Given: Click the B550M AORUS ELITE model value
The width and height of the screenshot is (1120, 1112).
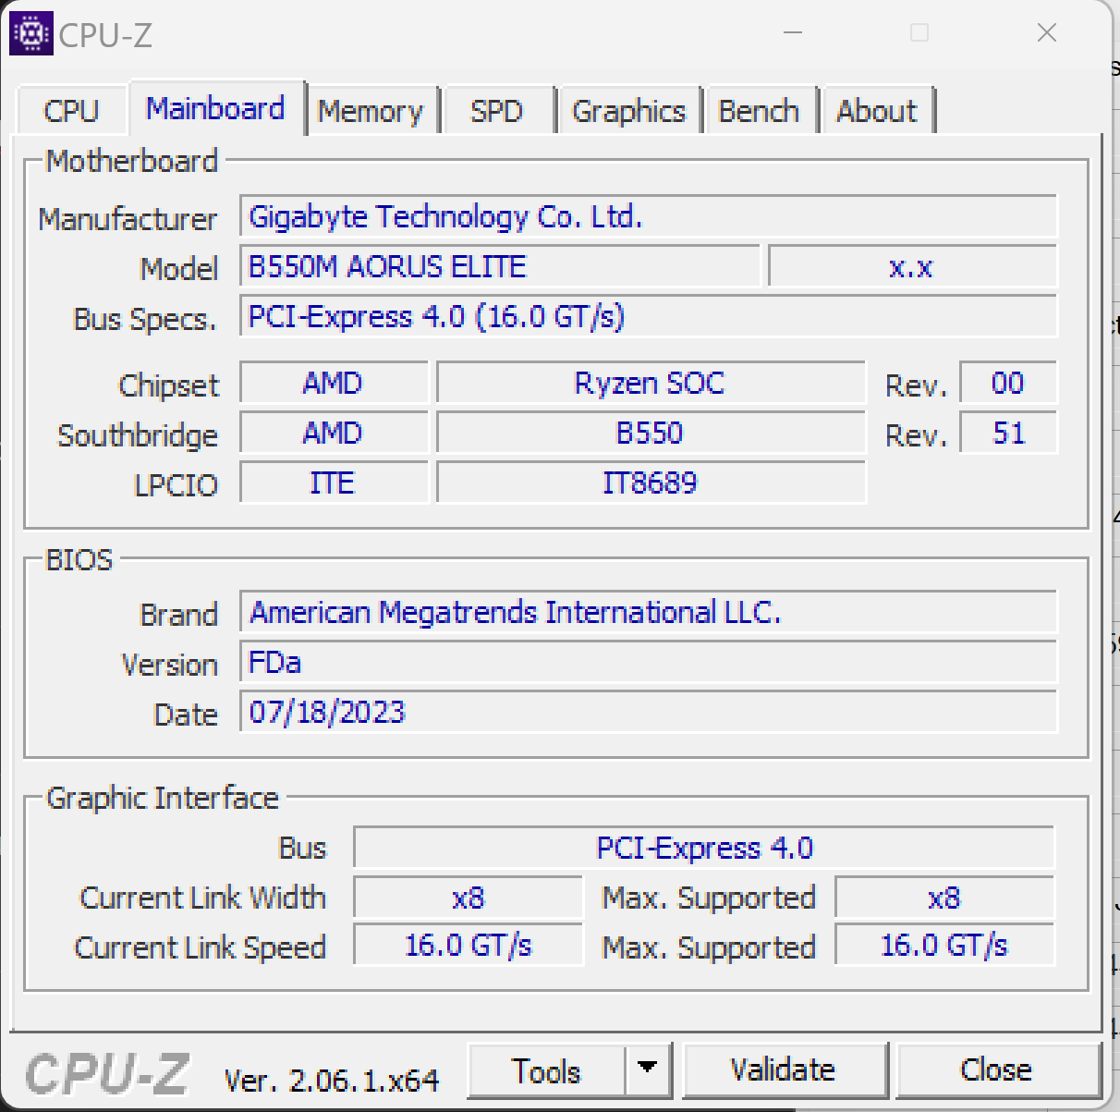Looking at the screenshot, I should [x=500, y=267].
